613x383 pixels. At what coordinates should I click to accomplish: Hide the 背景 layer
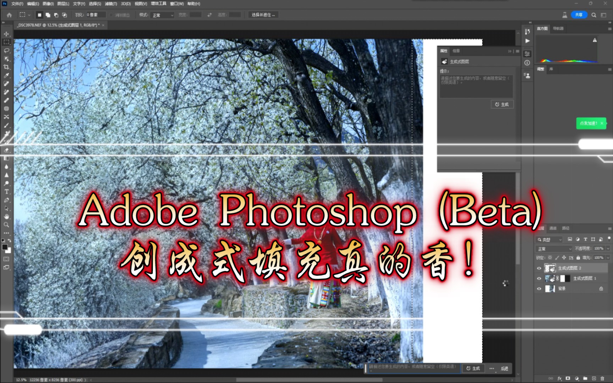click(539, 289)
